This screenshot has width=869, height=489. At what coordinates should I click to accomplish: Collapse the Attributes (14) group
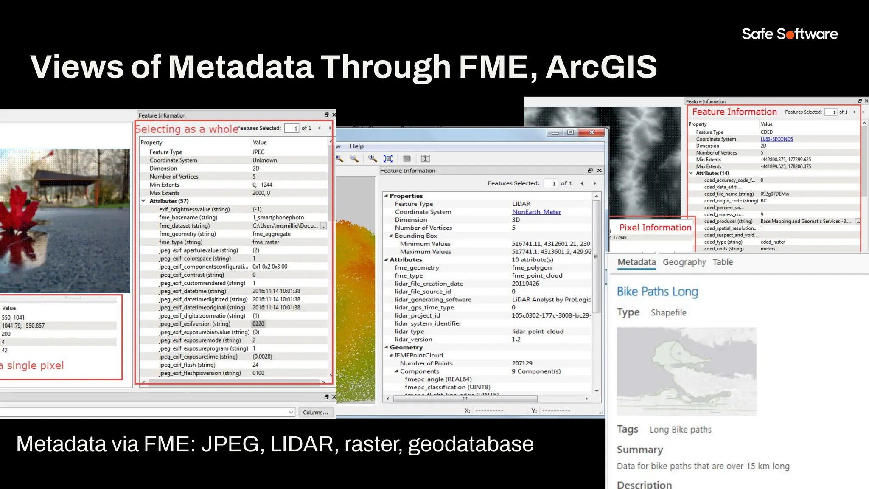click(x=691, y=173)
